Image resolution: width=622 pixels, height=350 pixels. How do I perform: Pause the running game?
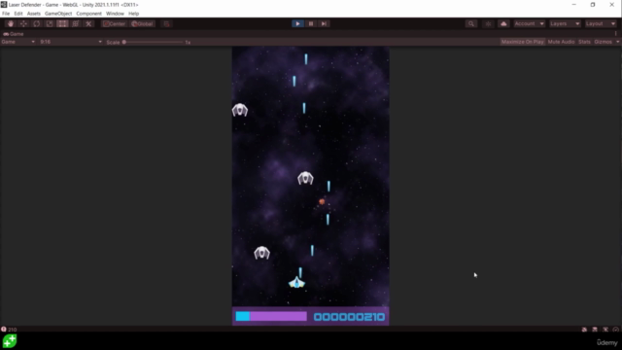311,23
